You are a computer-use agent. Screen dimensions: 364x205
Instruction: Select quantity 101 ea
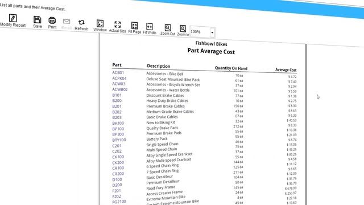[238, 91]
